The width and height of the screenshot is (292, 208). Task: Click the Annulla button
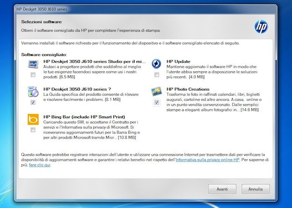(256, 189)
